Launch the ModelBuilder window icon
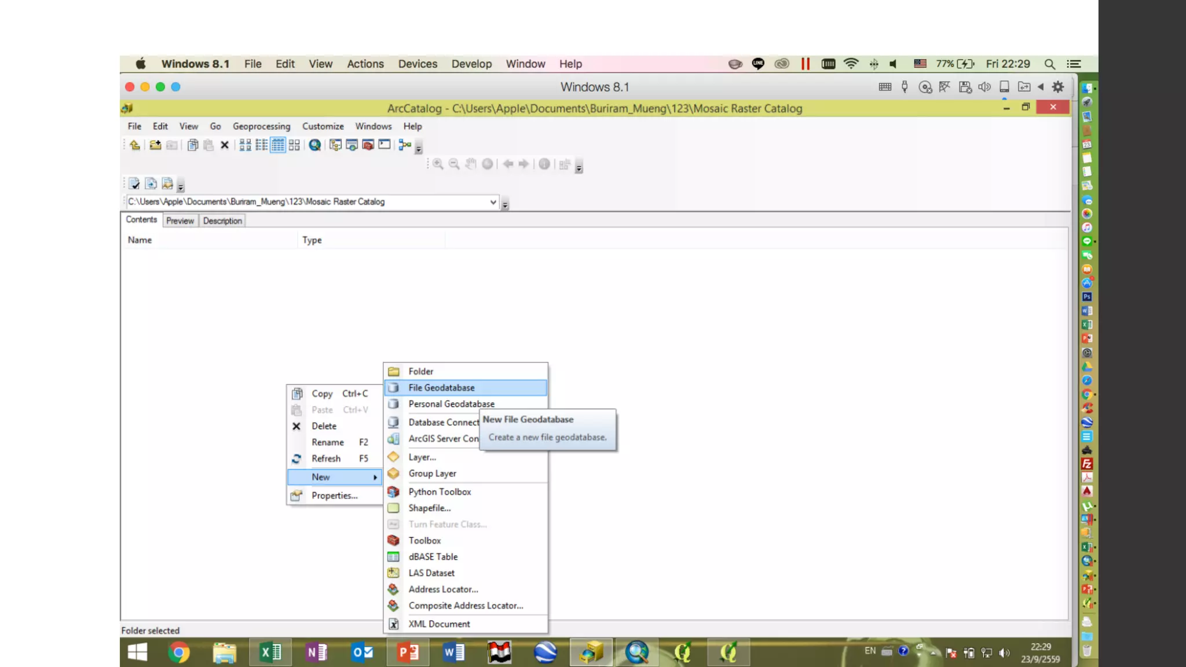Screen dimensions: 1186x667 [x=405, y=145]
